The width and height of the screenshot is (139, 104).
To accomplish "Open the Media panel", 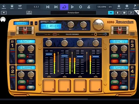I will click(x=4, y=7).
